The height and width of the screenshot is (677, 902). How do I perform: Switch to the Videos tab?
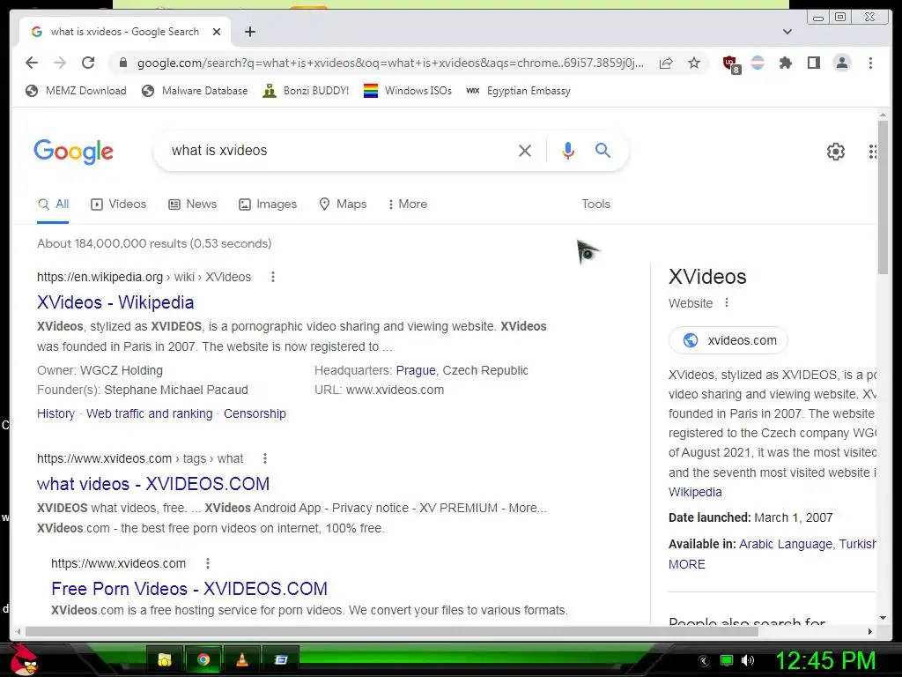(x=119, y=205)
